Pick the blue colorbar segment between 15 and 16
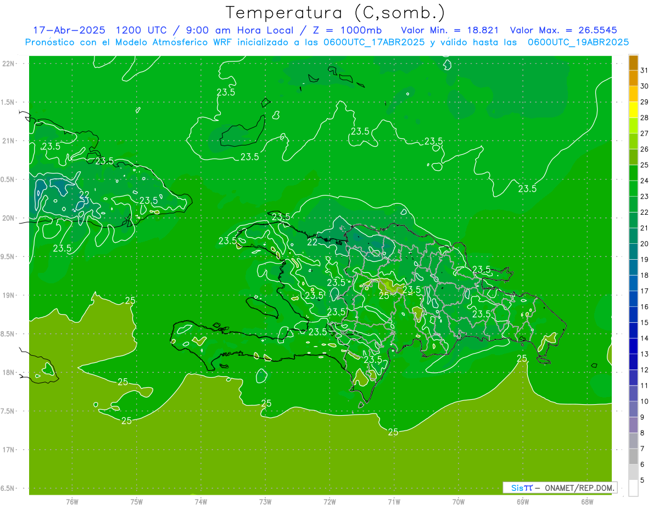659x509 pixels. pyautogui.click(x=633, y=315)
